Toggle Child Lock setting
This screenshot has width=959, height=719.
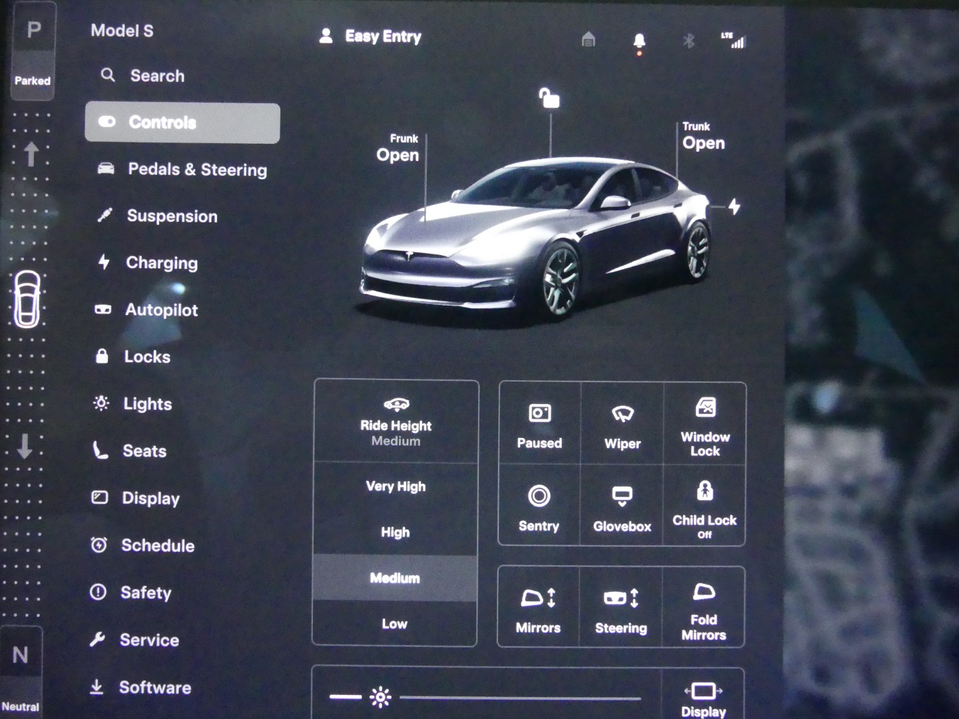[705, 507]
